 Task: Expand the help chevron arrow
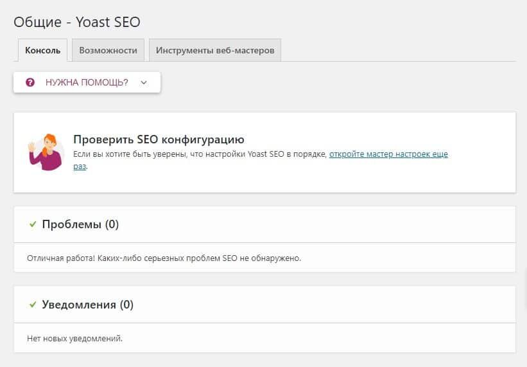144,82
